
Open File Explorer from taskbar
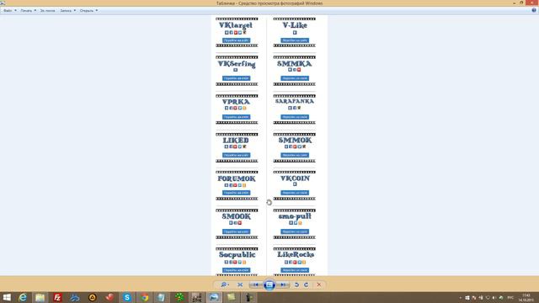(x=40, y=297)
